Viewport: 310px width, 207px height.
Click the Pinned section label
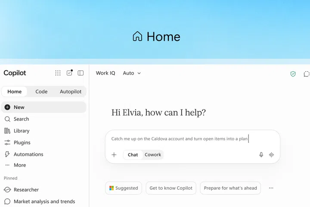click(10, 178)
